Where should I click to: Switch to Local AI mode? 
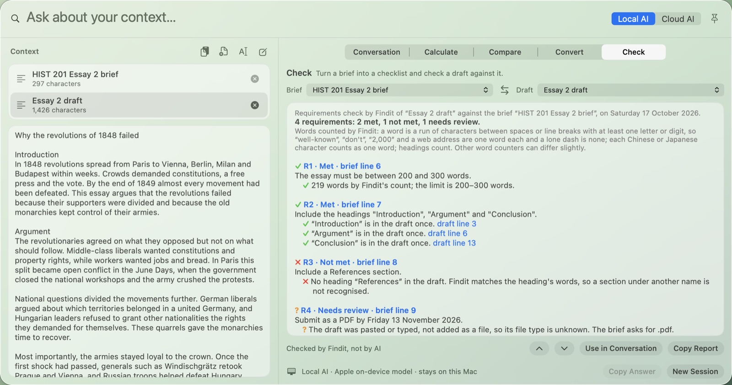tap(633, 19)
